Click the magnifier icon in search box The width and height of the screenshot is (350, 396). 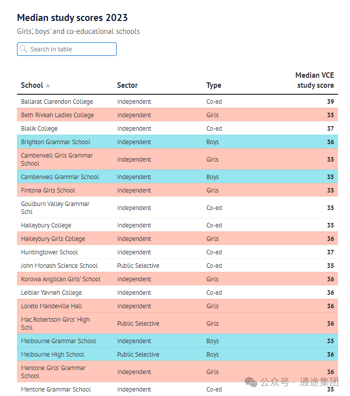click(23, 49)
